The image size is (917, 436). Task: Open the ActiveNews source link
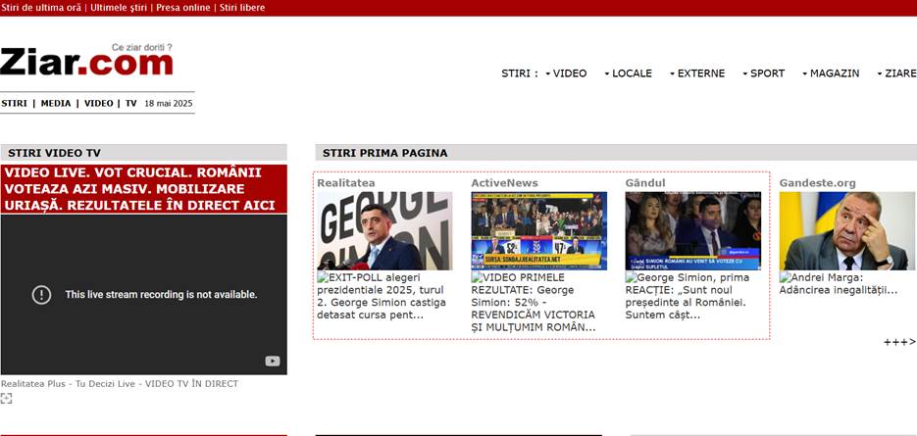click(505, 183)
